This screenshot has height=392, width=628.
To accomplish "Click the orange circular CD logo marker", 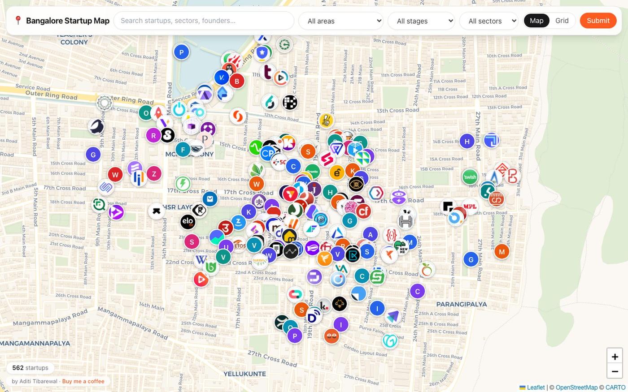I will coord(496,199).
